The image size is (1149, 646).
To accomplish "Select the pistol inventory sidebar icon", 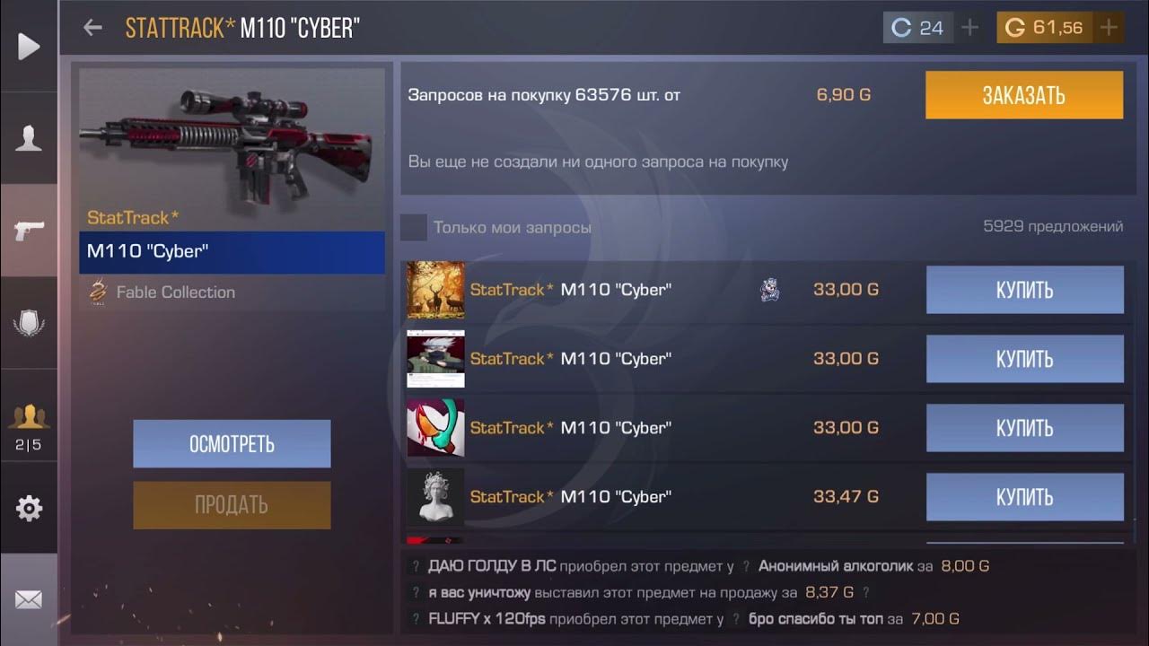I will pos(29,231).
